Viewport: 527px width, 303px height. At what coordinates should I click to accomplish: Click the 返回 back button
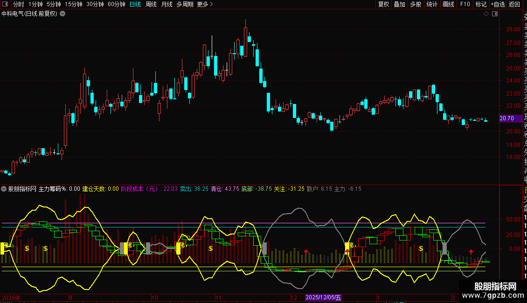[514, 4]
